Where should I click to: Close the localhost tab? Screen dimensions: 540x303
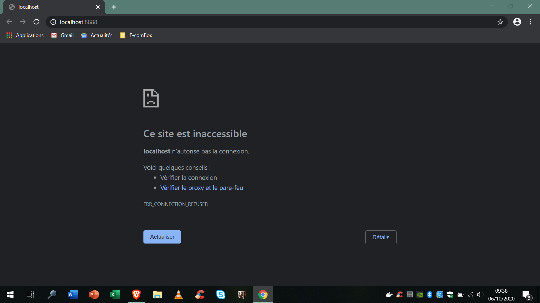(98, 7)
